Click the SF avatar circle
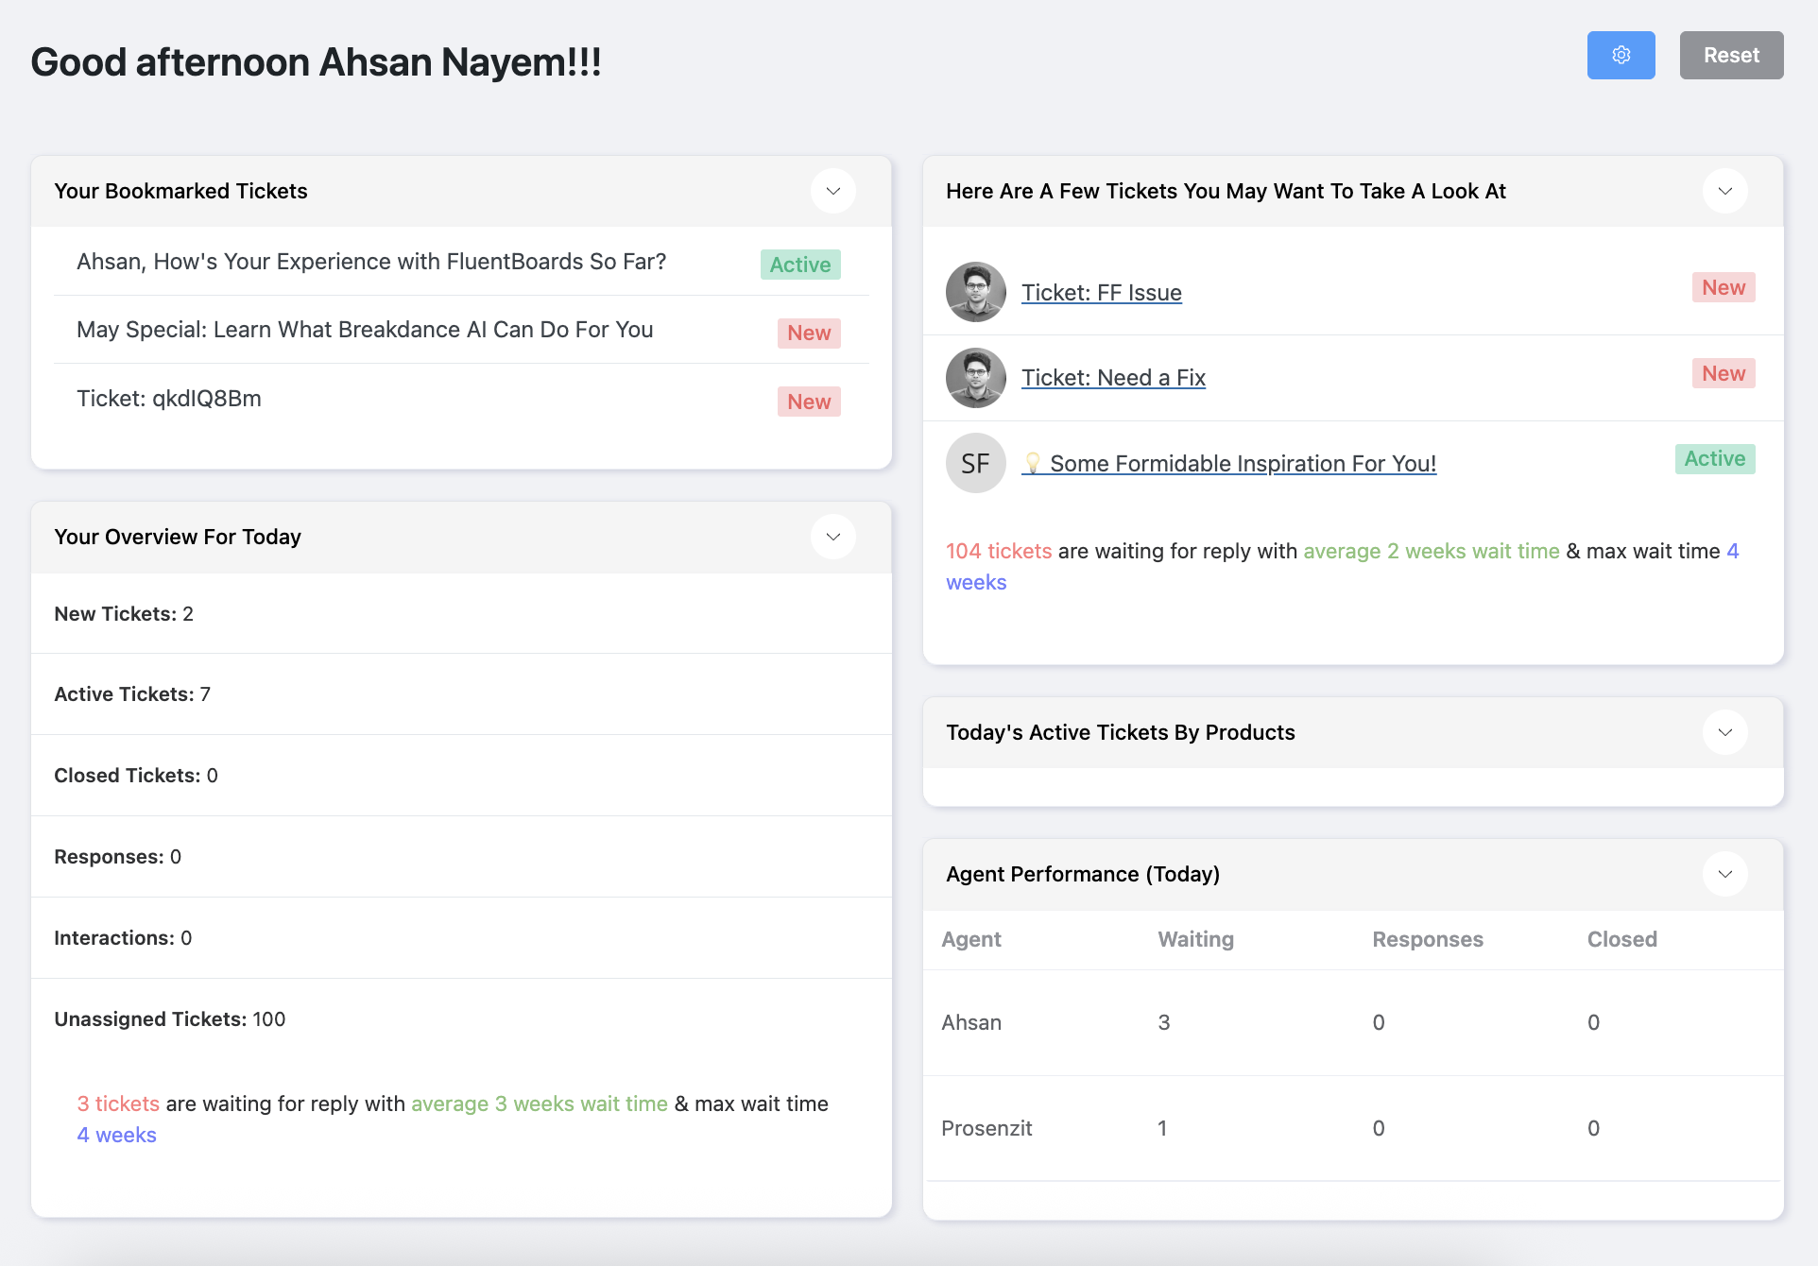 [x=974, y=463]
